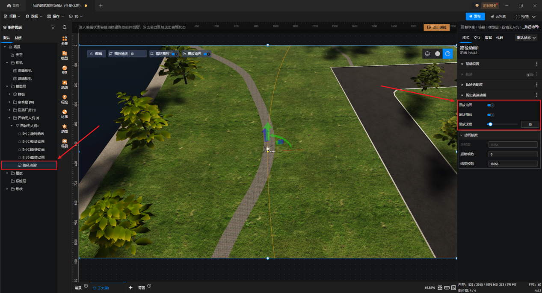Click the search icon beside layer panel

(x=65, y=27)
